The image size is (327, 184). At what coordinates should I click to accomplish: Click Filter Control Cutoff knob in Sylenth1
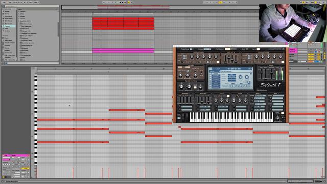(x=181, y=86)
